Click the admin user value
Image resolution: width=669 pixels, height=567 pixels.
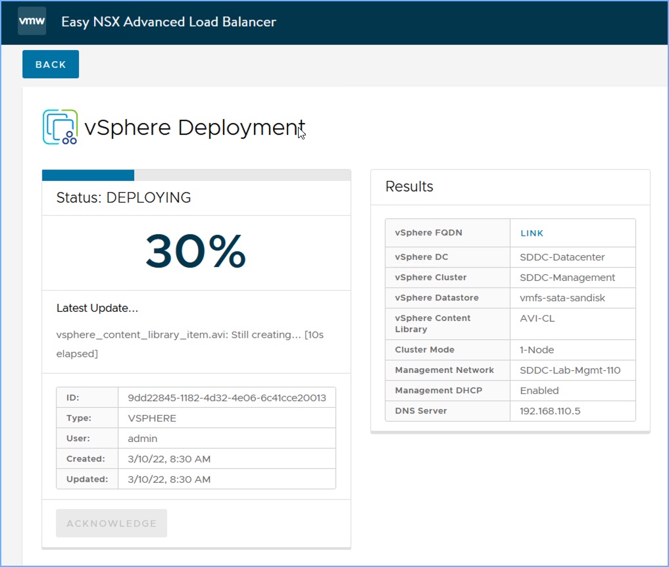point(142,439)
